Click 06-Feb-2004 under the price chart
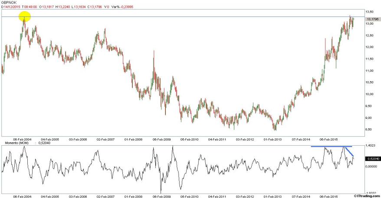Image resolution: width=381 pixels, height=198 pixels. click(22, 140)
